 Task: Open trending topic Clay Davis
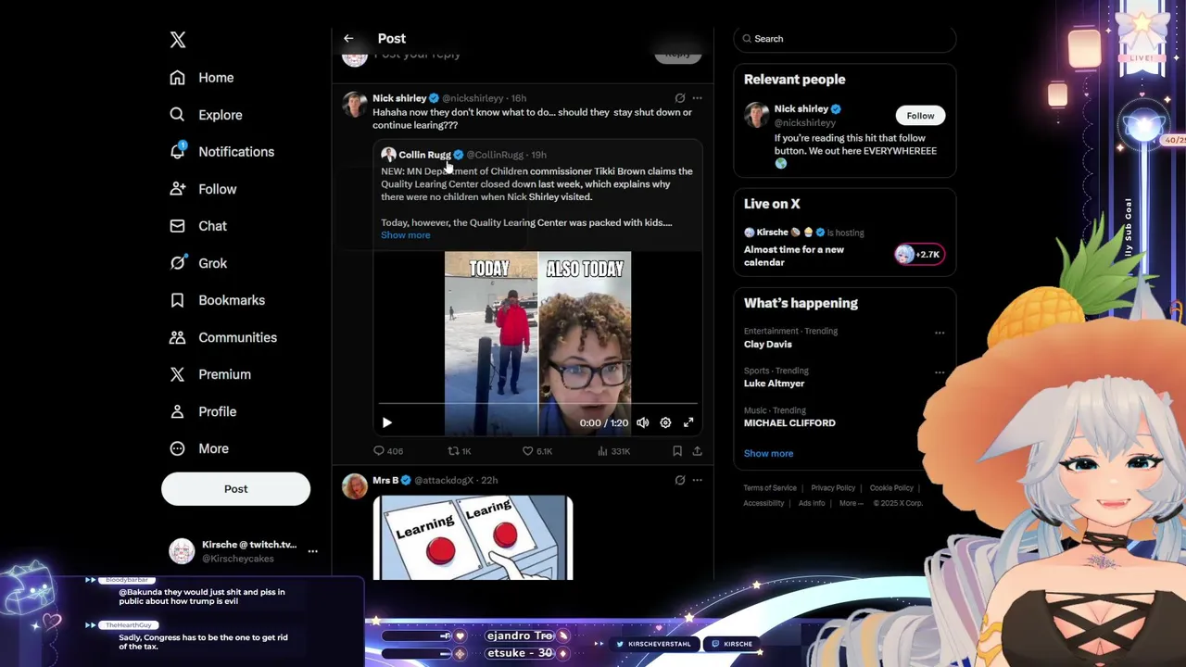(768, 345)
